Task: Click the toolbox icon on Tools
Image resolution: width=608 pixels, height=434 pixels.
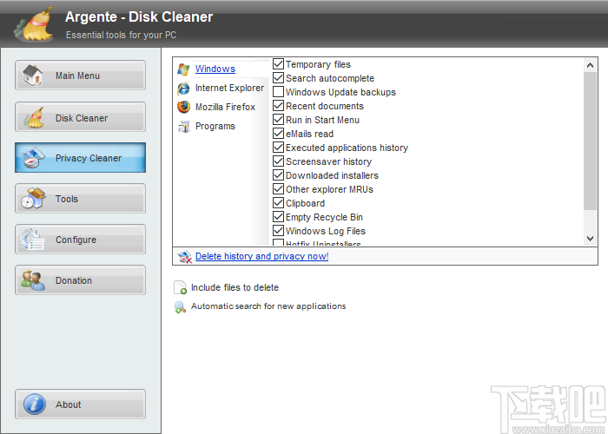Action: pos(33,199)
